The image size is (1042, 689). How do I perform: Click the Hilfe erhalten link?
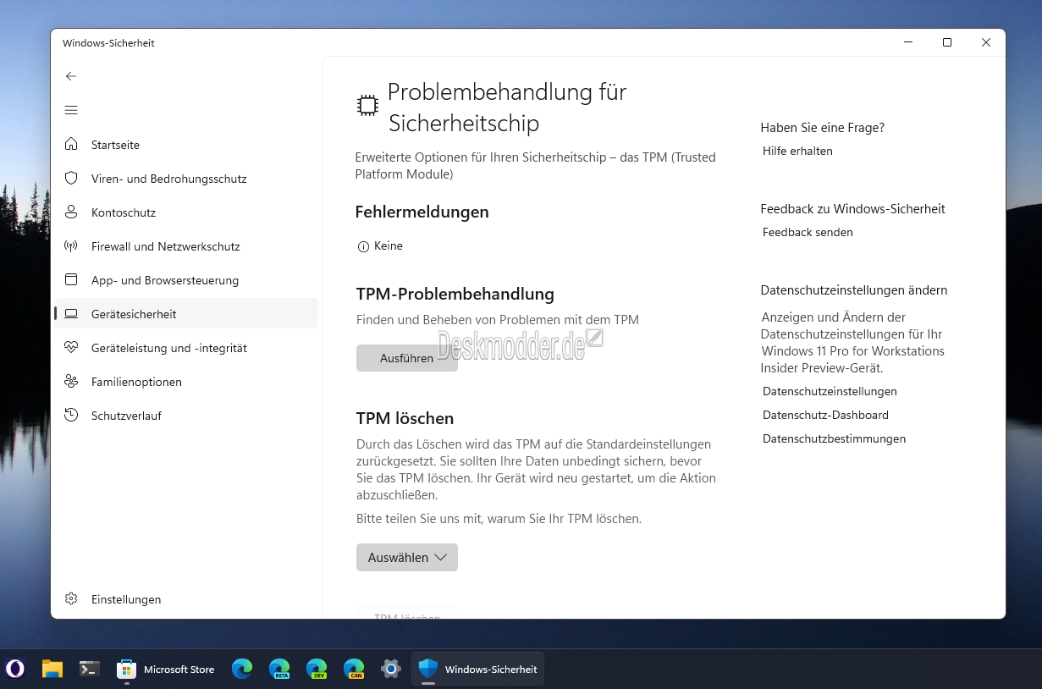click(797, 151)
